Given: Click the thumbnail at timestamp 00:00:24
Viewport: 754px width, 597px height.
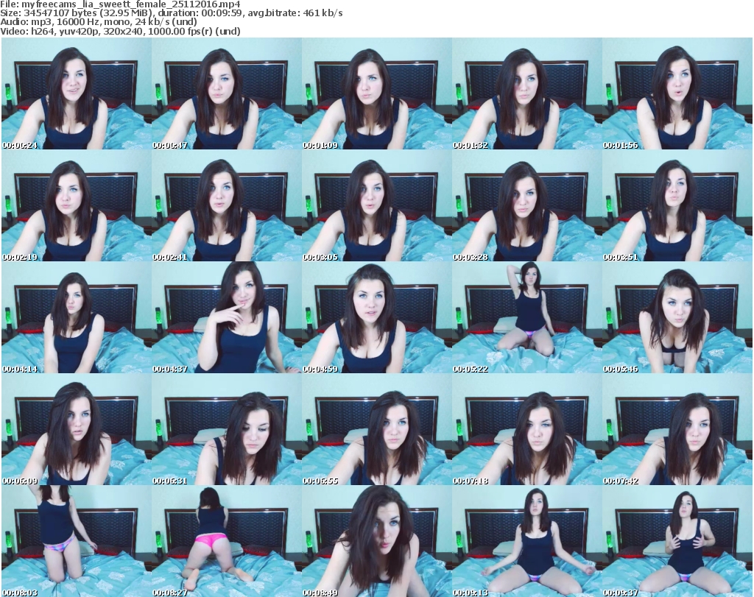Looking at the screenshot, I should click(x=76, y=94).
